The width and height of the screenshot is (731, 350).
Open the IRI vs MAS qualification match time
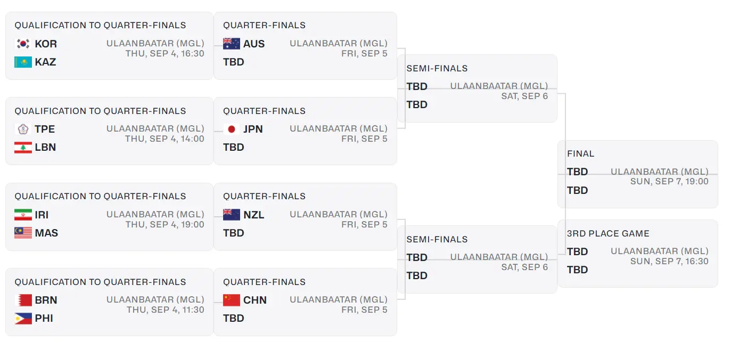(x=165, y=225)
